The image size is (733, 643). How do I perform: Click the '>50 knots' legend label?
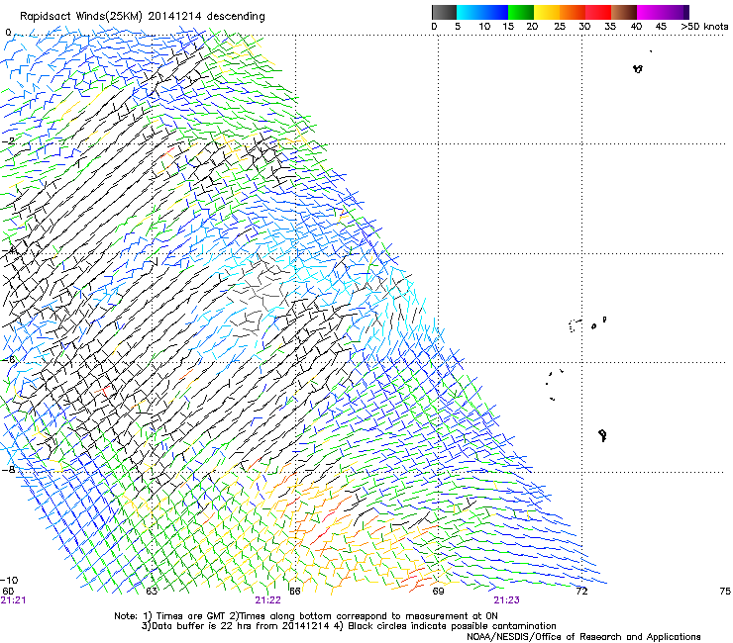coord(704,27)
